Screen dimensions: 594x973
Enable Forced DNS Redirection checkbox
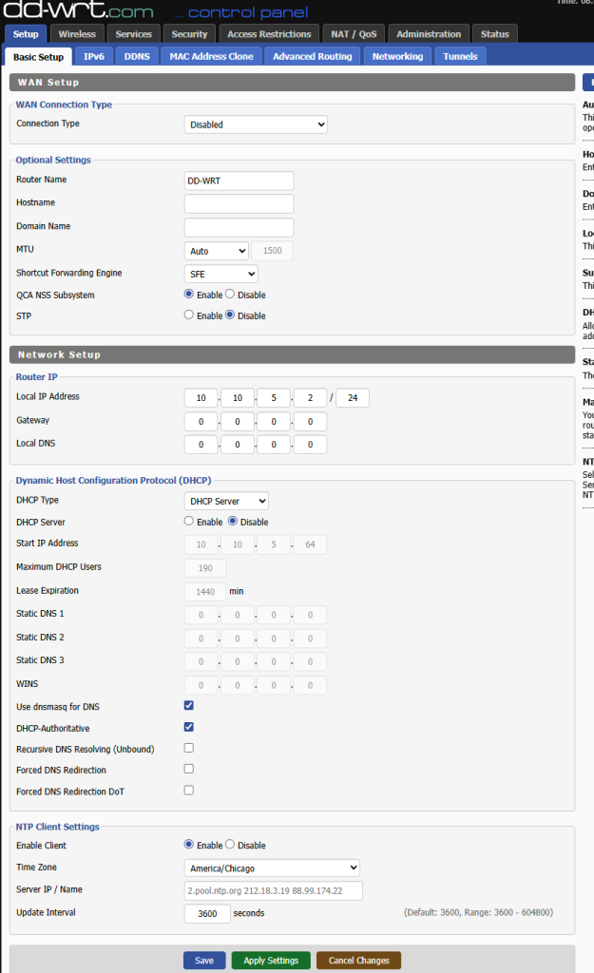188,769
